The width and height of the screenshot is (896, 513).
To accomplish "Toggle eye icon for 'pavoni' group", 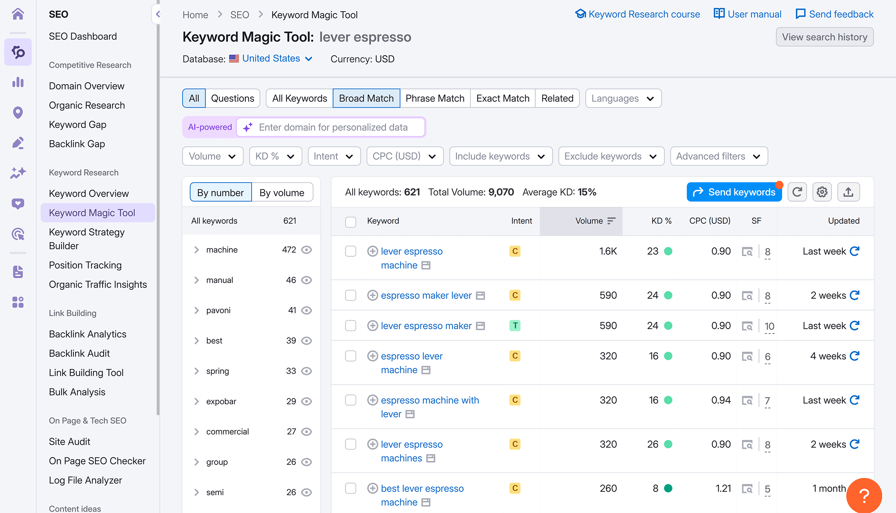I will coord(307,311).
